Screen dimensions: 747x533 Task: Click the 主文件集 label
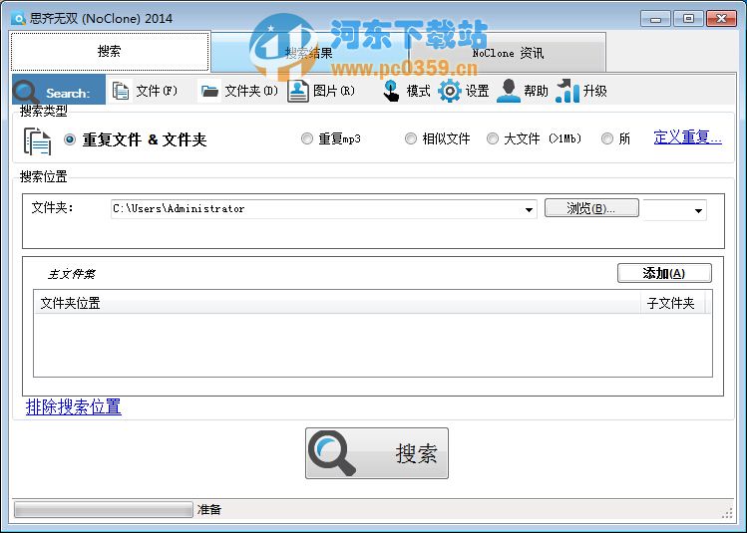[72, 274]
